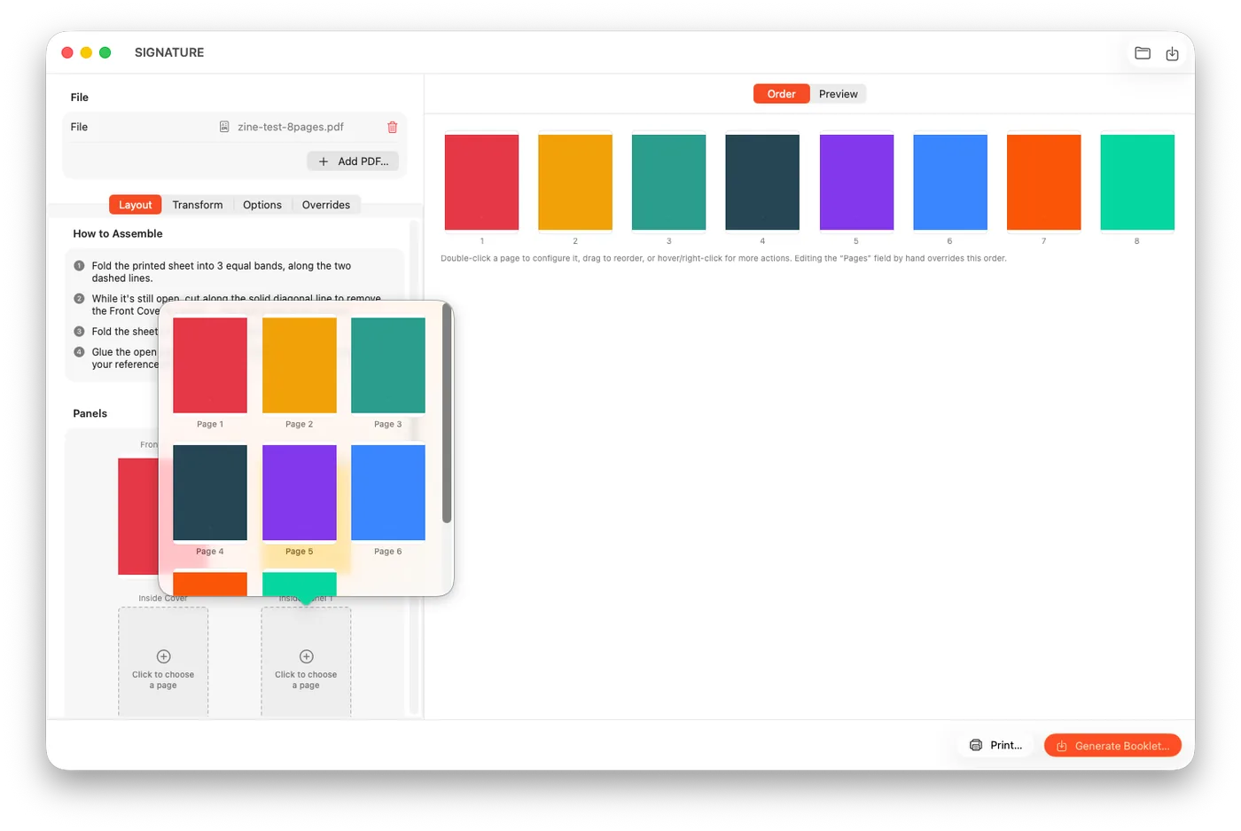
Task: Click Add PDF... button
Action: coord(353,161)
